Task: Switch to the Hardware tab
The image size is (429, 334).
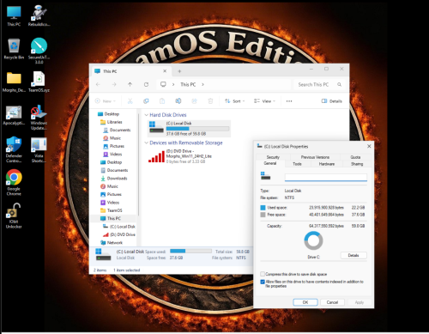Action: tap(327, 164)
